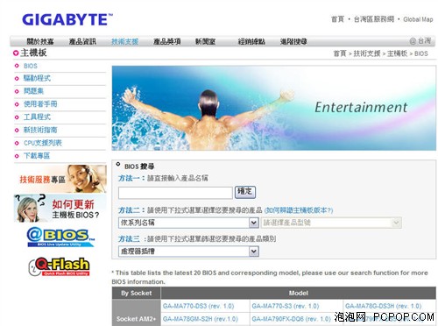Click the GIGABYTE logo
The image size is (438, 326).
pyautogui.click(x=67, y=20)
